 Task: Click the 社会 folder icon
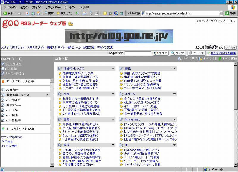click(60, 94)
